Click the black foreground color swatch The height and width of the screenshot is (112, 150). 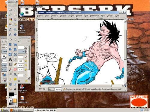[x=12, y=94]
